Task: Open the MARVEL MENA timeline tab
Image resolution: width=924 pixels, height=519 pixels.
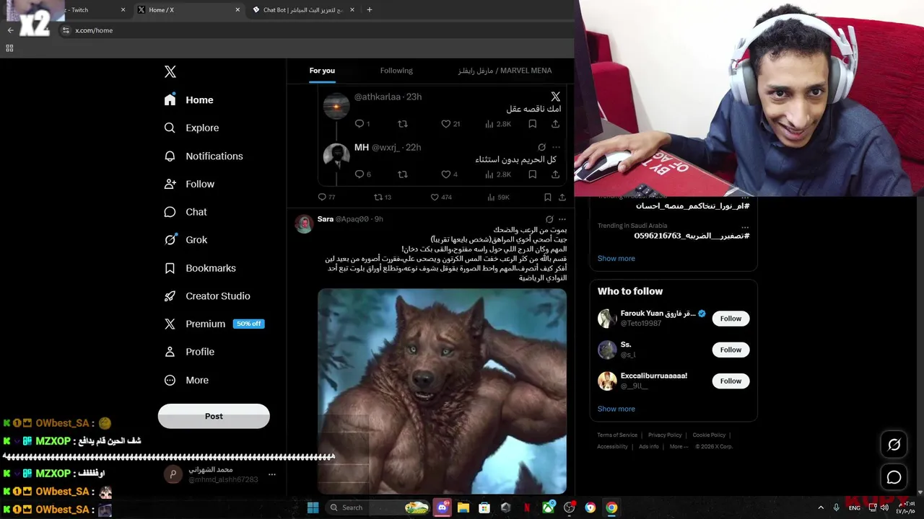Action: tap(505, 71)
